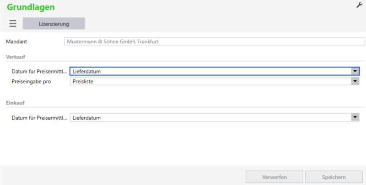Click the Einkauf section header
Screen dimensions: 366x185
point(15,103)
